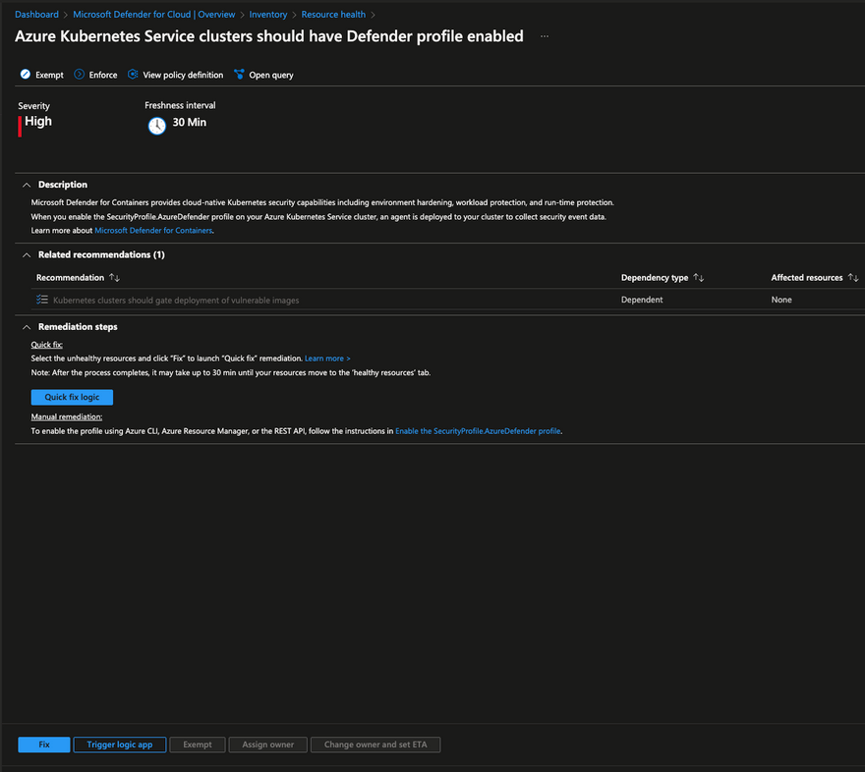Collapse the Related recommendations section

(x=27, y=255)
